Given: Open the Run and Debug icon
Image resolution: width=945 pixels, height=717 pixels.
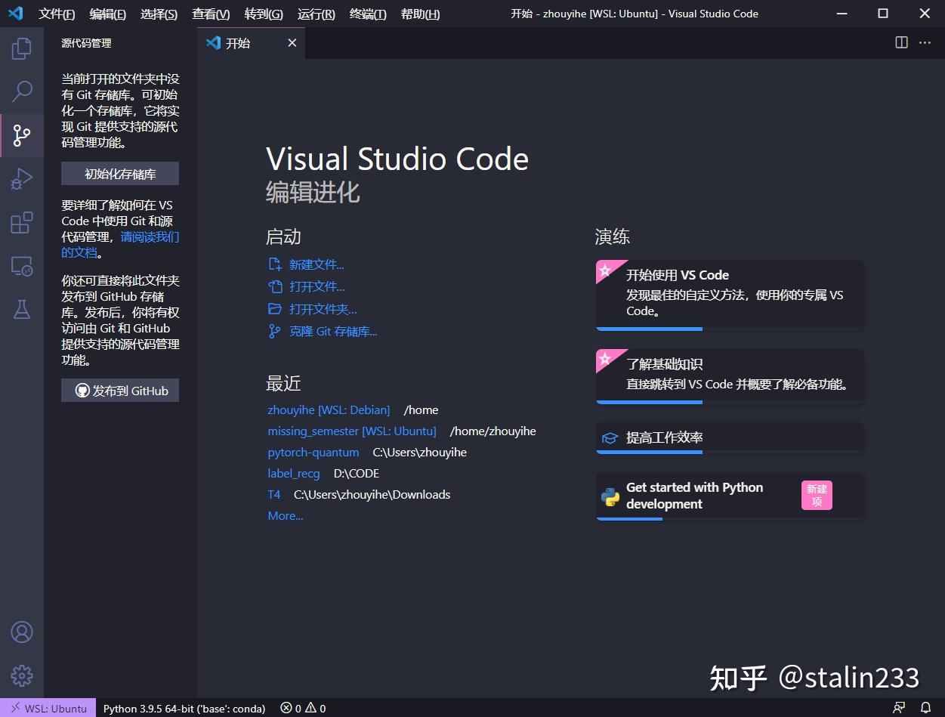Looking at the screenshot, I should tap(22, 179).
